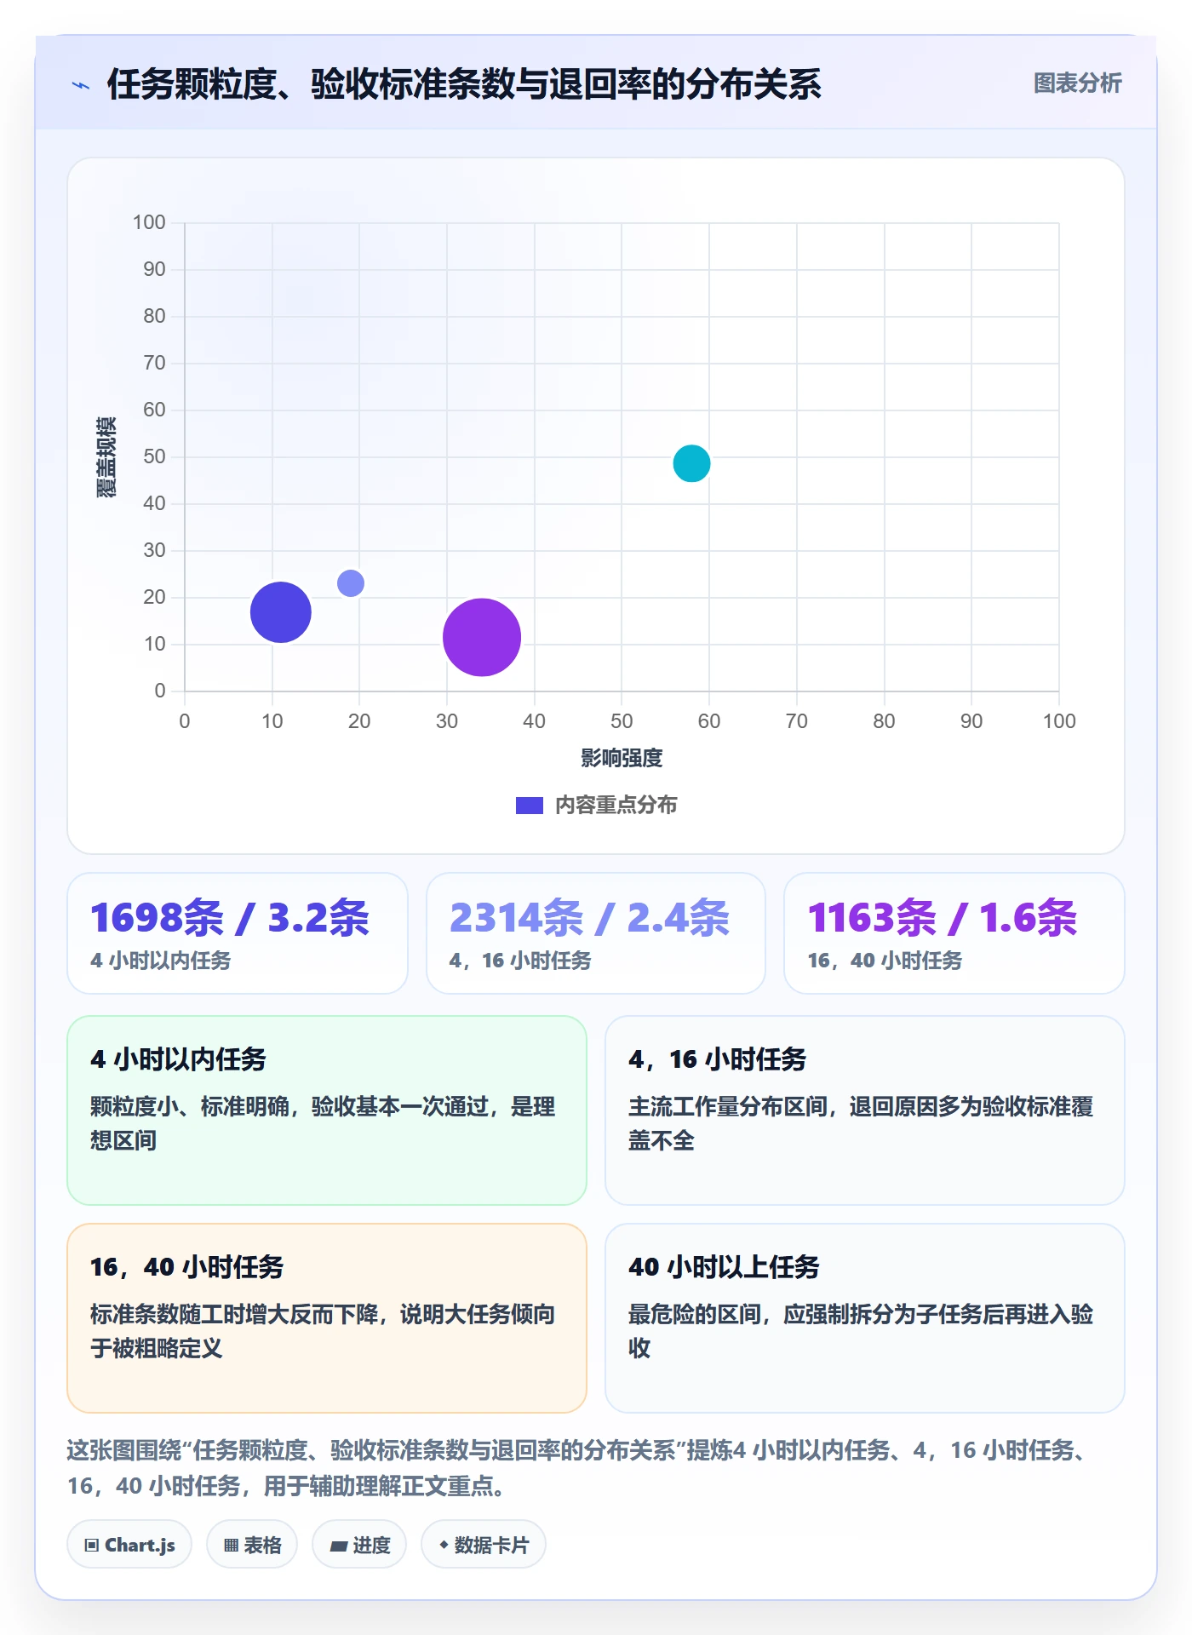Click the 表格 tag

(x=252, y=1545)
